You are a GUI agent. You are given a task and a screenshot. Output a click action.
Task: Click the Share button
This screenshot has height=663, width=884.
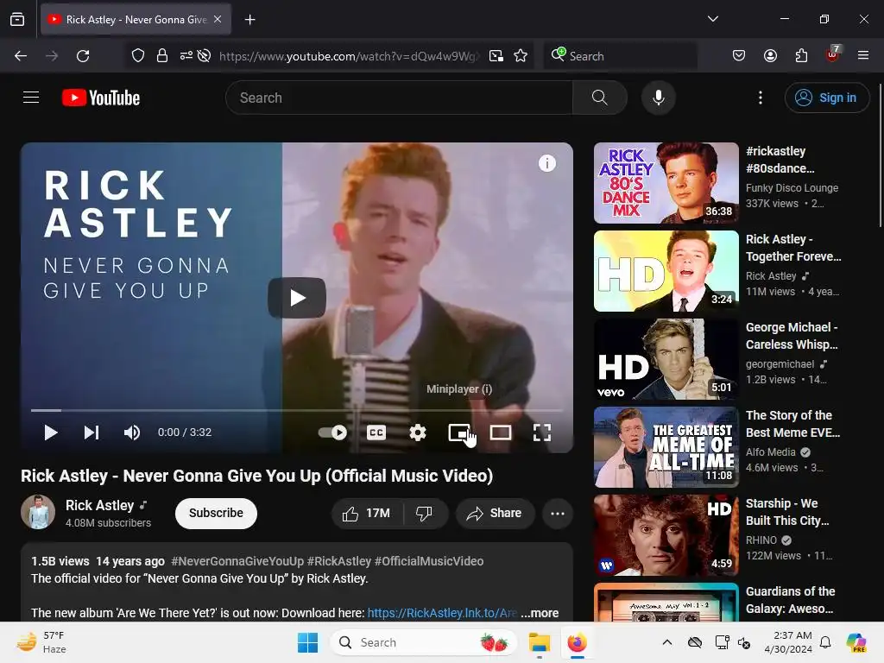click(x=495, y=514)
